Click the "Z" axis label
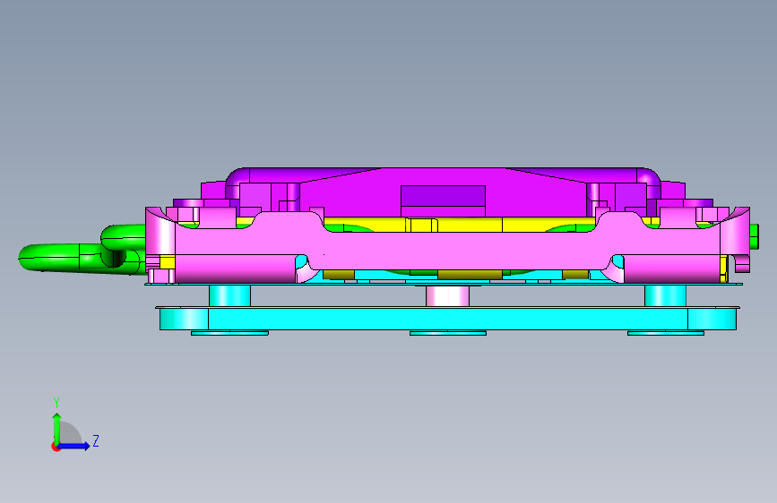 (96, 440)
